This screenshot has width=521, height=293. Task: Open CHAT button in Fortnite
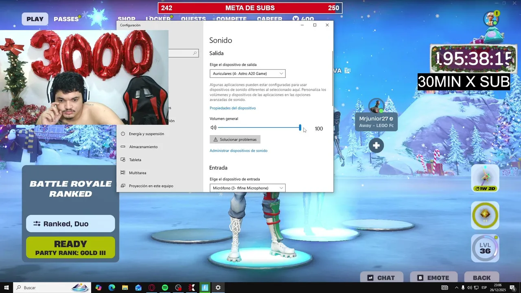point(381,278)
